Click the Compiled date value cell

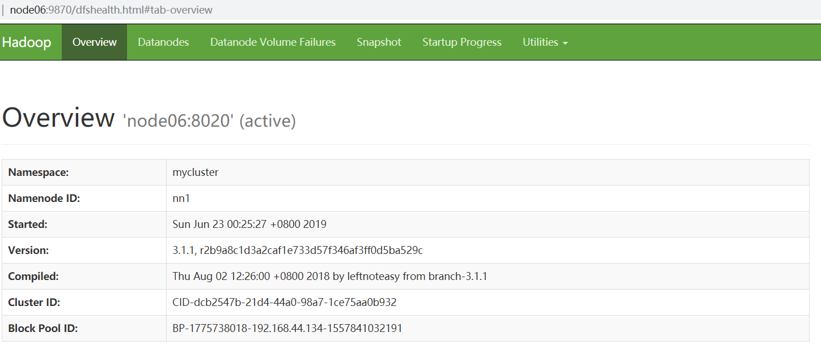[x=329, y=277]
